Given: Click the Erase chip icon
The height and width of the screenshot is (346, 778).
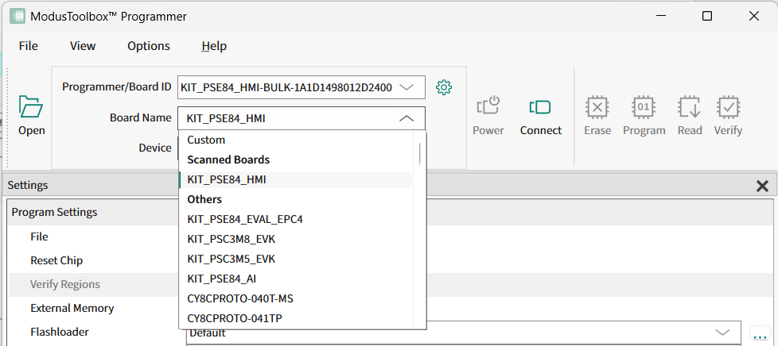Looking at the screenshot, I should coord(597,106).
